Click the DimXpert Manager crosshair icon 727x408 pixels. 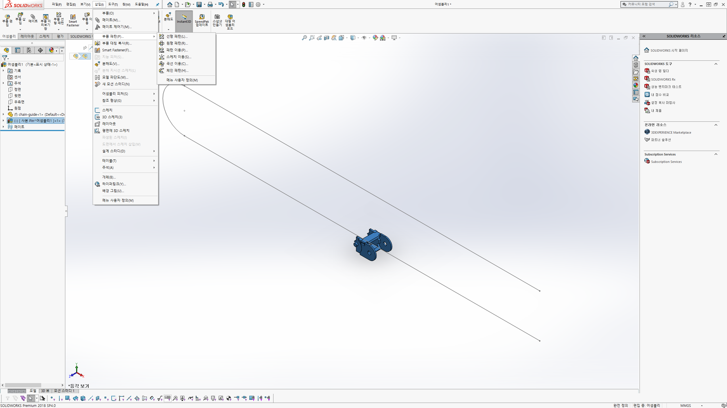click(x=40, y=50)
